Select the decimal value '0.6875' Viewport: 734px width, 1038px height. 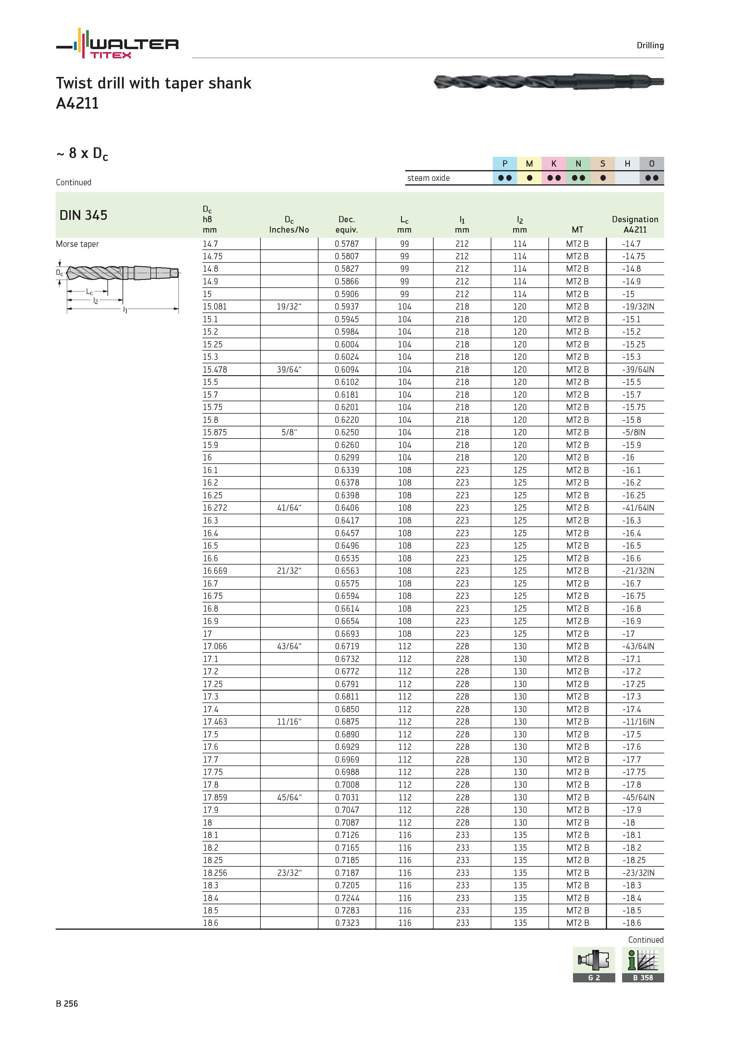(x=347, y=721)
